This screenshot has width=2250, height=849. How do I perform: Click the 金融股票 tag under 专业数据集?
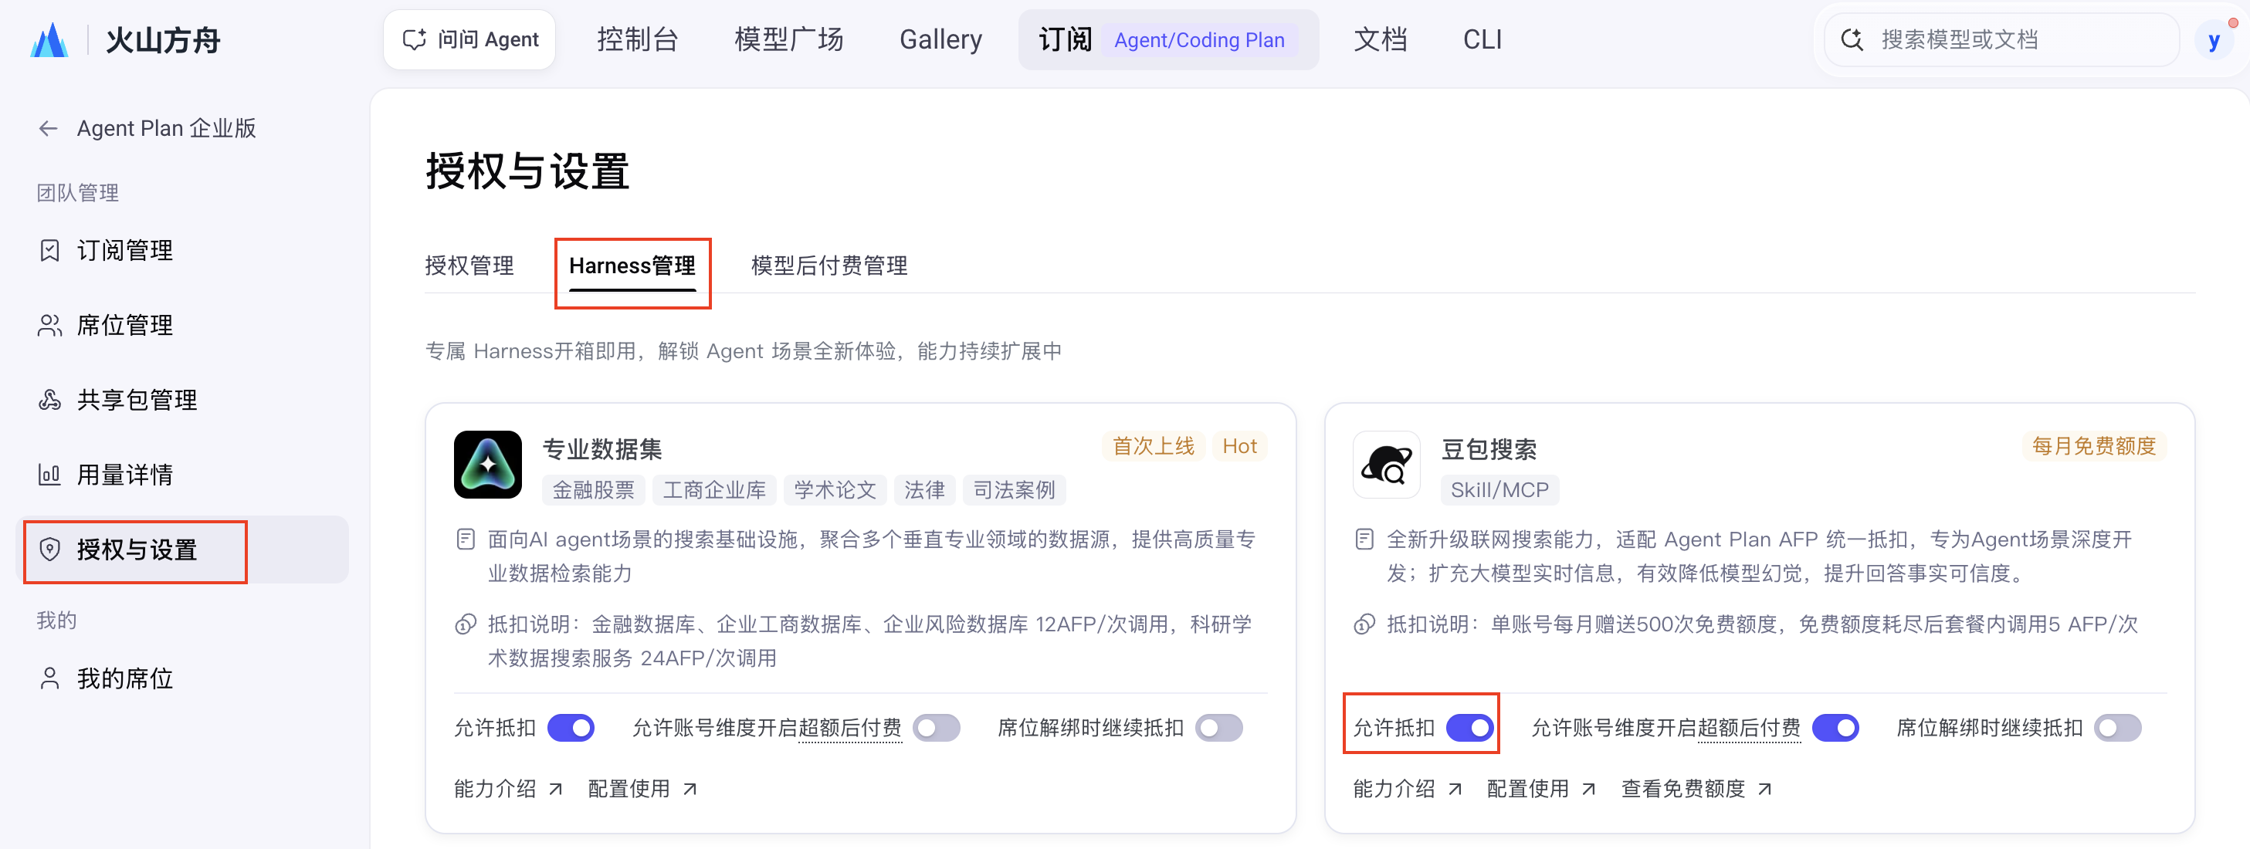pyautogui.click(x=593, y=490)
